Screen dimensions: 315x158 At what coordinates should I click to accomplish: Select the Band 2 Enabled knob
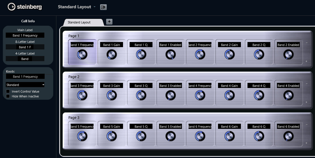288,55
